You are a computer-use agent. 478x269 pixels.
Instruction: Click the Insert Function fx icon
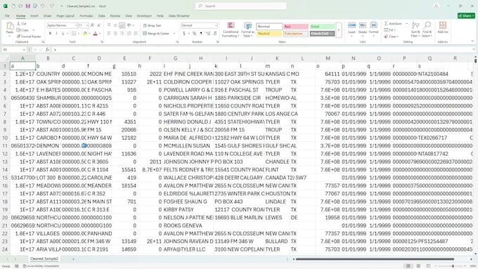point(47,50)
